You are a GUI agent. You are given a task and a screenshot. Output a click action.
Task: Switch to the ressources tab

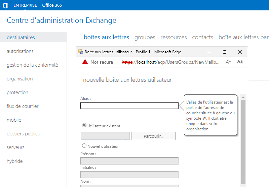[x=174, y=37]
